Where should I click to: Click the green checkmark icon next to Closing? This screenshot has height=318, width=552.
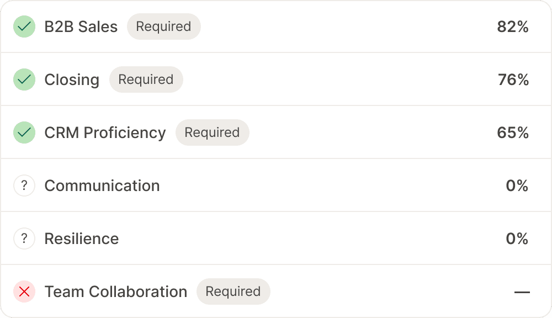point(24,79)
